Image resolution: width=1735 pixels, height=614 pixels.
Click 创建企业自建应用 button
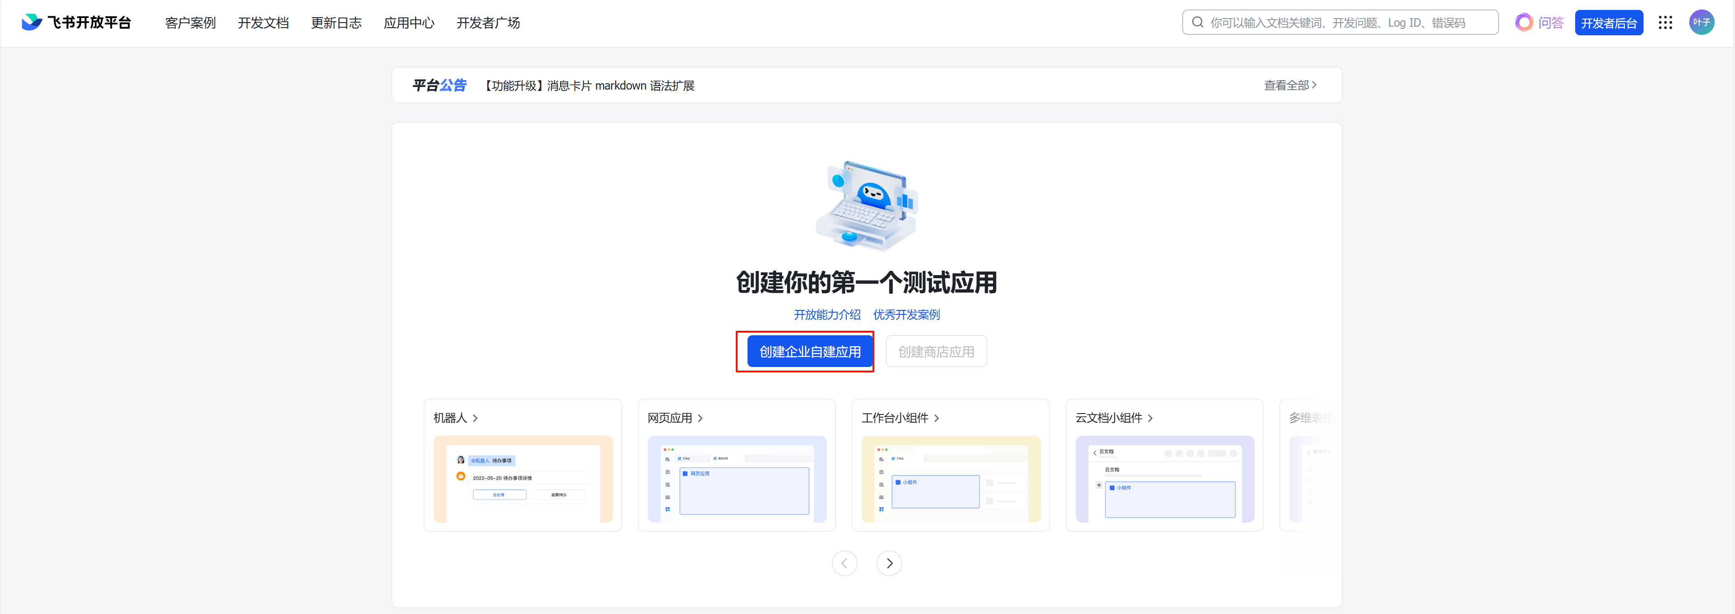810,352
